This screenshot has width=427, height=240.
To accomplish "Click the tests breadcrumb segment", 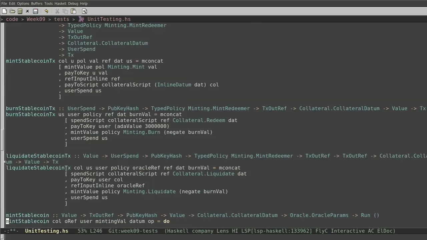I will pos(61,19).
